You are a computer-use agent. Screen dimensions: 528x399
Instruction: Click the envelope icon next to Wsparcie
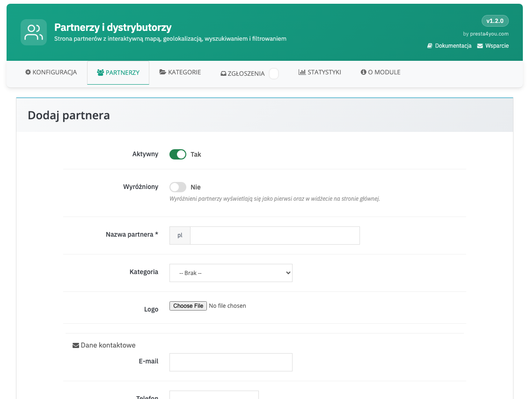[x=480, y=46]
